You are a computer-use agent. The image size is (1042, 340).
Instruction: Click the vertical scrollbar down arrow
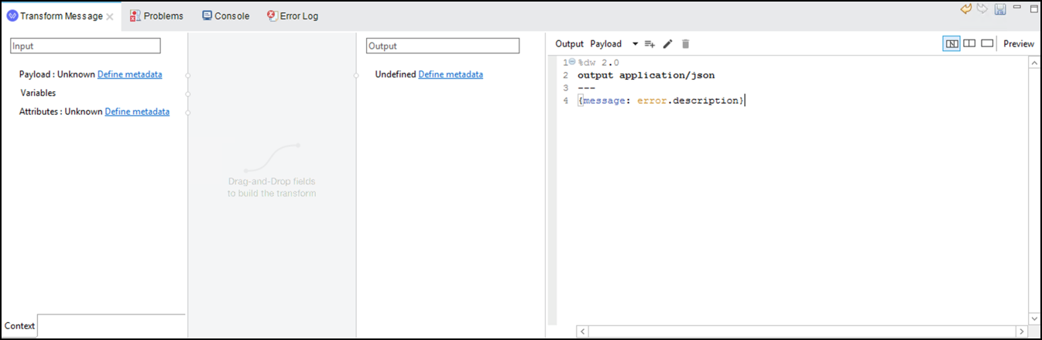1034,318
